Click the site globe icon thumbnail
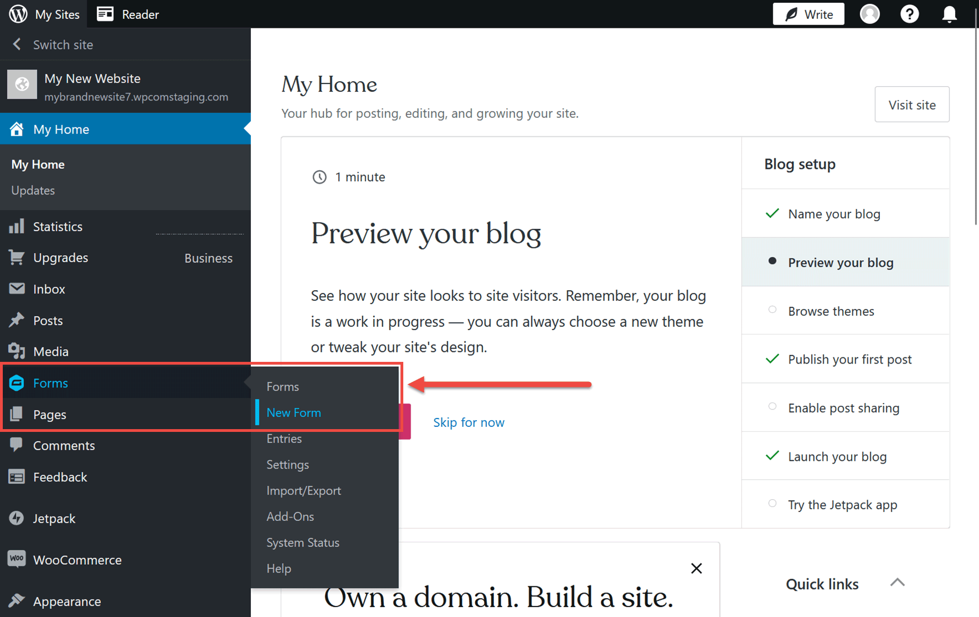This screenshot has height=617, width=979. (x=22, y=84)
